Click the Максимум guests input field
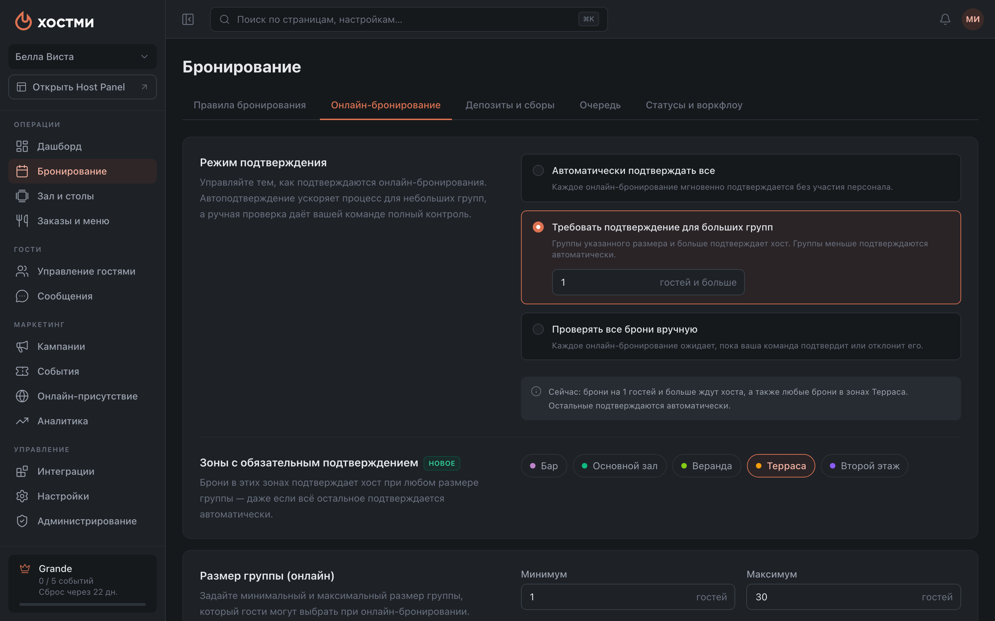Image resolution: width=995 pixels, height=621 pixels. [854, 597]
